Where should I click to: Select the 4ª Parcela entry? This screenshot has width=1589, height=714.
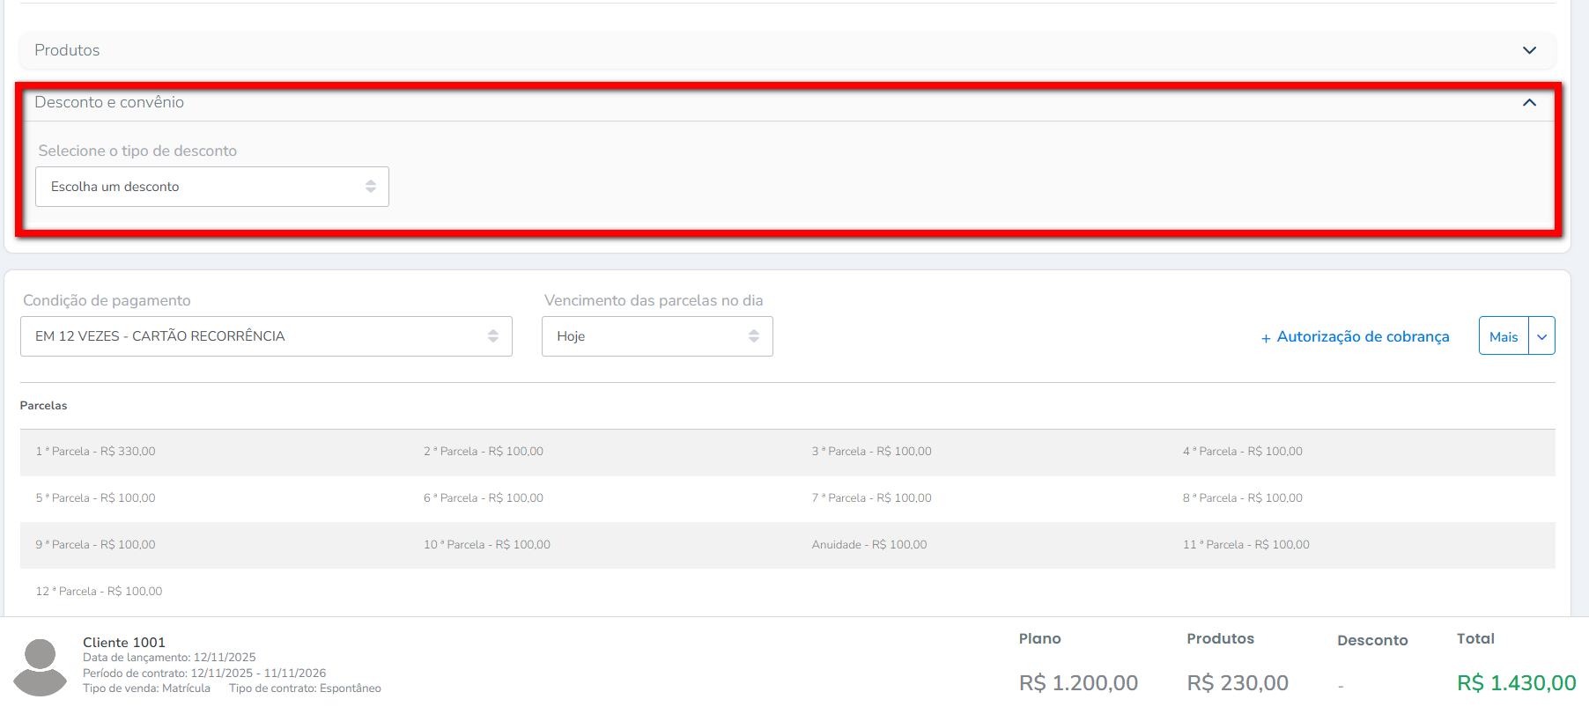[x=1242, y=452]
